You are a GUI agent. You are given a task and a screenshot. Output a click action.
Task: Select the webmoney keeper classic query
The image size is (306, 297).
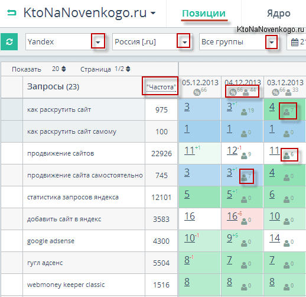[x=66, y=285]
